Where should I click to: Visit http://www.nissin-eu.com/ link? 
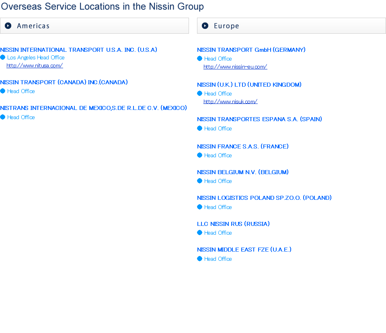coord(235,67)
